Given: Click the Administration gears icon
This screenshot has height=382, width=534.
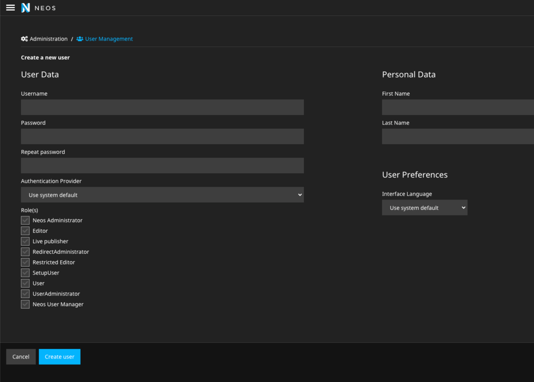Looking at the screenshot, I should click(x=24, y=39).
